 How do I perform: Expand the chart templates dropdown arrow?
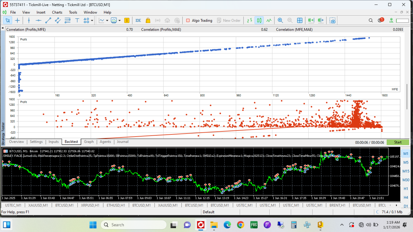click(x=120, y=21)
